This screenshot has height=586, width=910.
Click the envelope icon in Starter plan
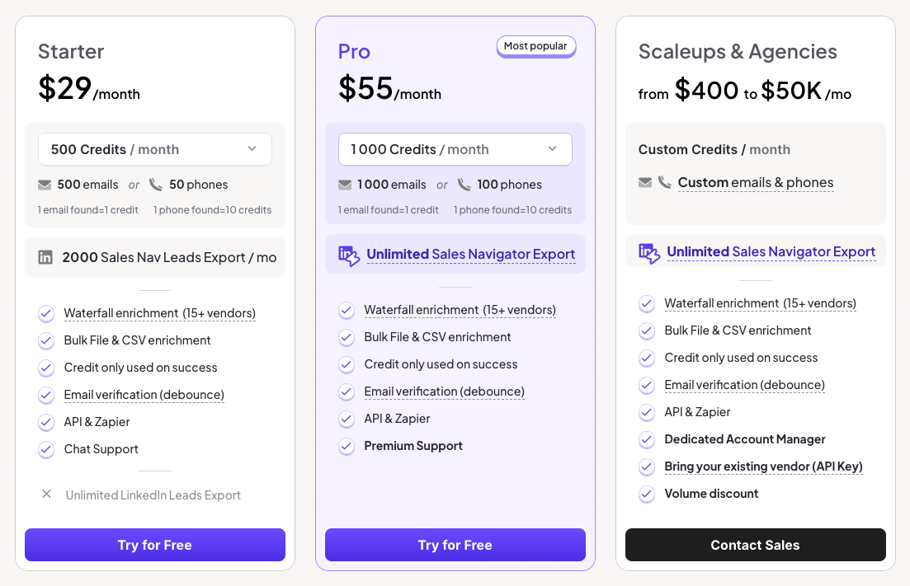[x=45, y=185]
